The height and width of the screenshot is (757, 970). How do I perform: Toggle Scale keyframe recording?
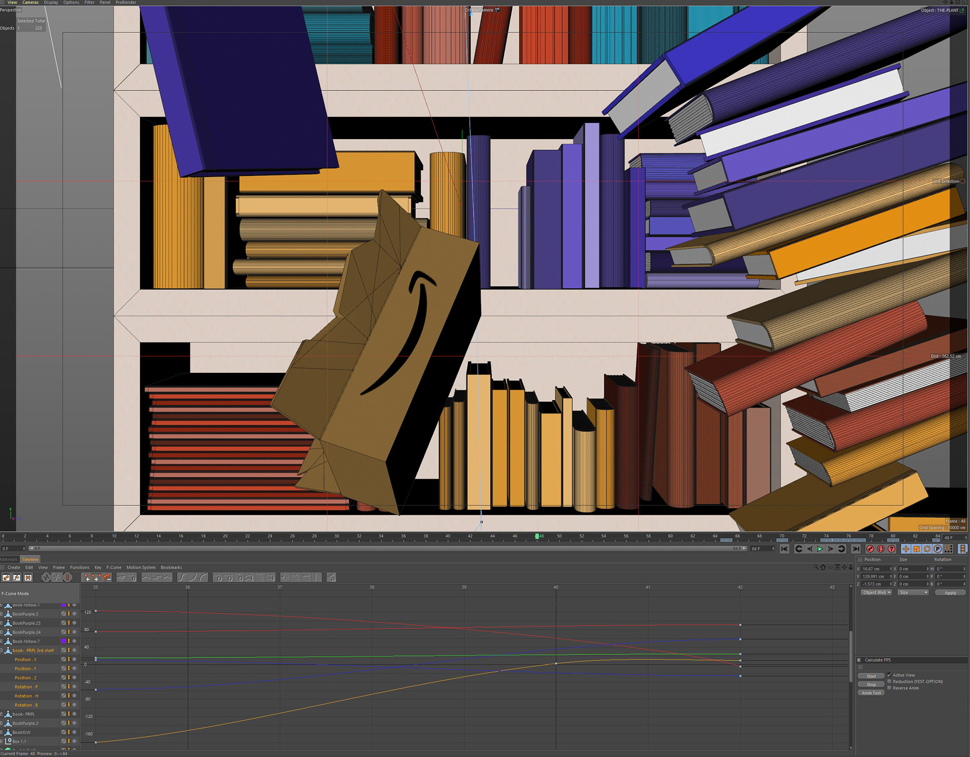[916, 549]
